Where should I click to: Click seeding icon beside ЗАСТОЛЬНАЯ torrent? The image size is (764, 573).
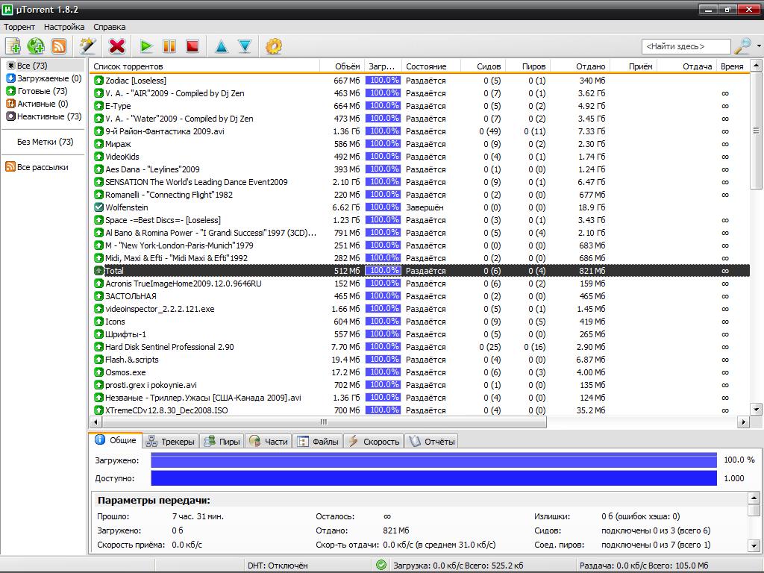98,296
